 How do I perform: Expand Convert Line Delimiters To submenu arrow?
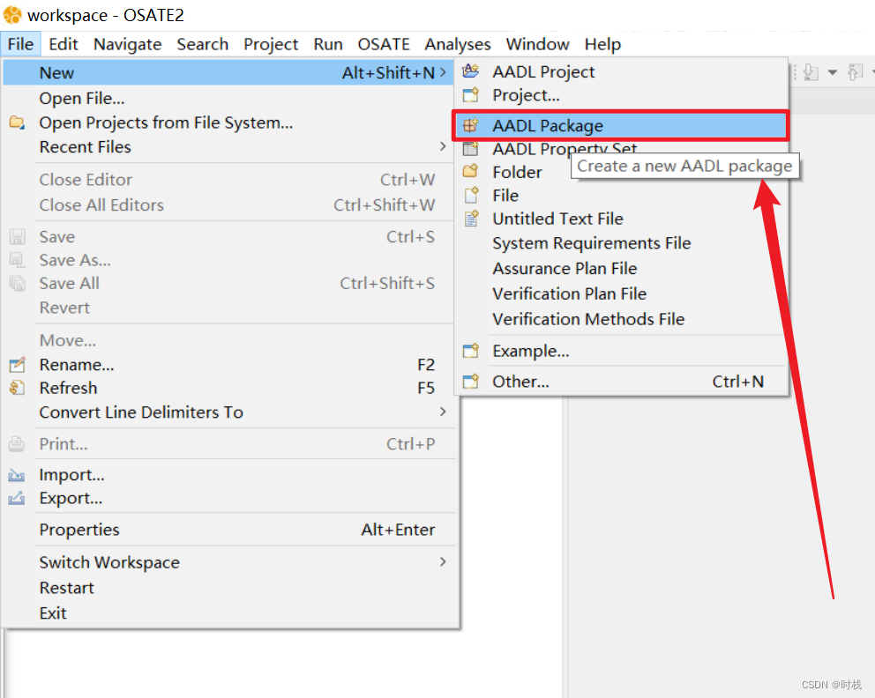[443, 412]
